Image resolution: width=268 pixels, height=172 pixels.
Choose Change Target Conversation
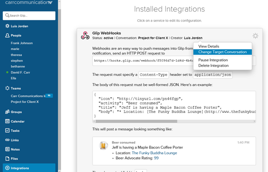click(x=223, y=52)
